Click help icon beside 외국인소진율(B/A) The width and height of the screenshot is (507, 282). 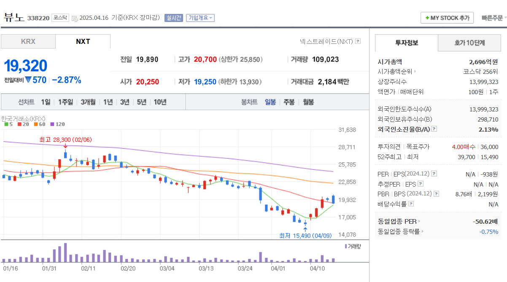point(434,129)
